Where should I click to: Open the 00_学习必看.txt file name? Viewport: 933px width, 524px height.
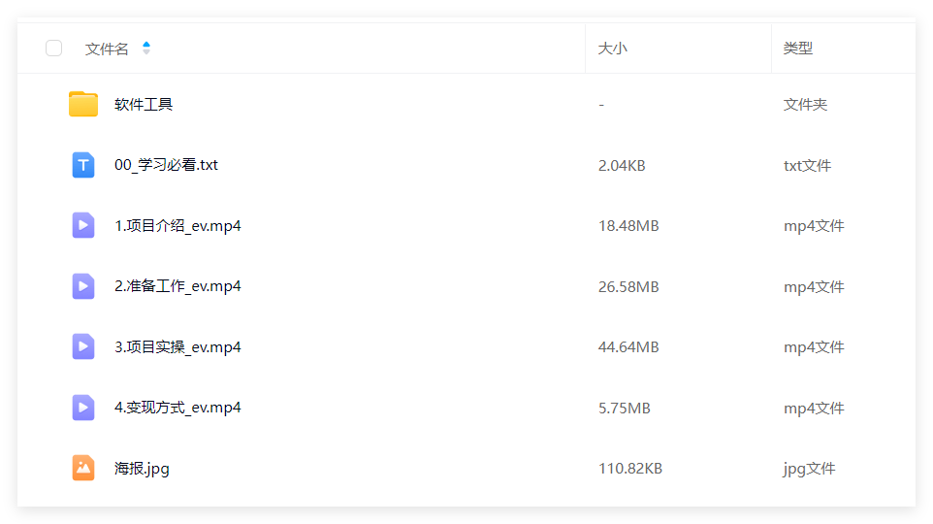coord(166,165)
